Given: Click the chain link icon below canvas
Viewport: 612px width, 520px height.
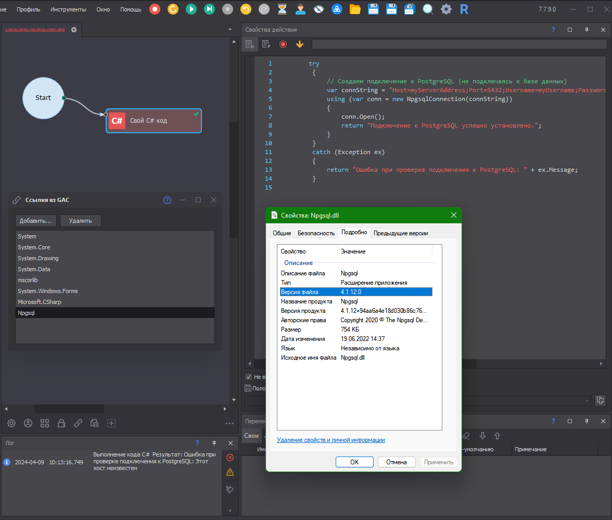Looking at the screenshot, I should [x=78, y=423].
